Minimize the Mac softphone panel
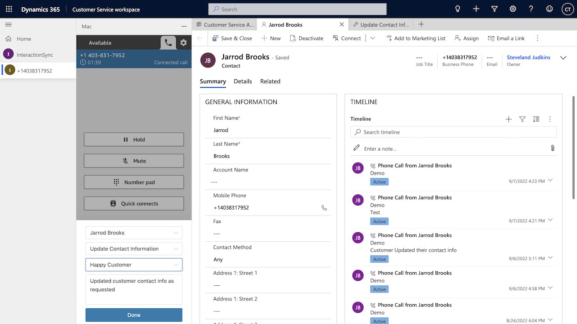577x324 pixels. (184, 27)
